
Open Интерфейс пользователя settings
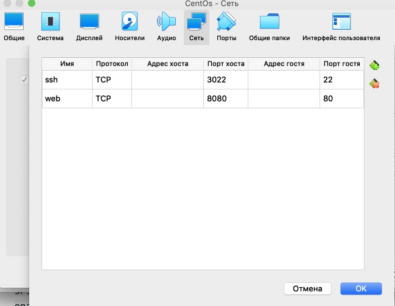(x=341, y=26)
